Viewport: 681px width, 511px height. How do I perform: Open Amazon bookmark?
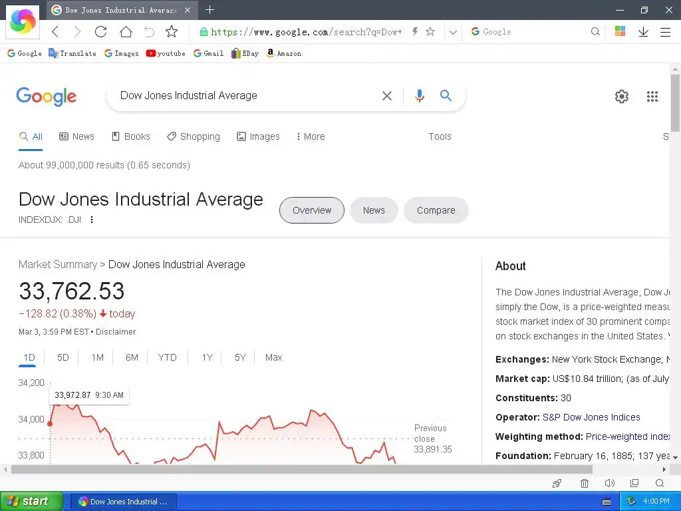coord(283,53)
